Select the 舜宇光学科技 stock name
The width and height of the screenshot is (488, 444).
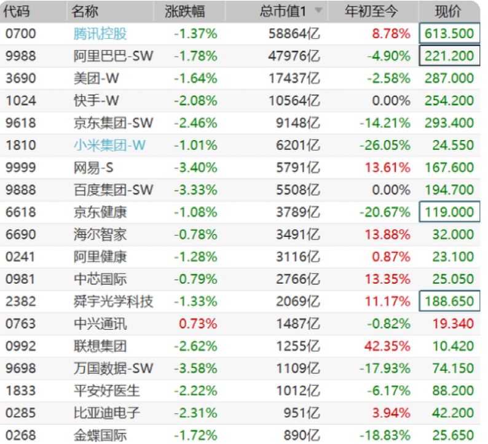(x=113, y=302)
